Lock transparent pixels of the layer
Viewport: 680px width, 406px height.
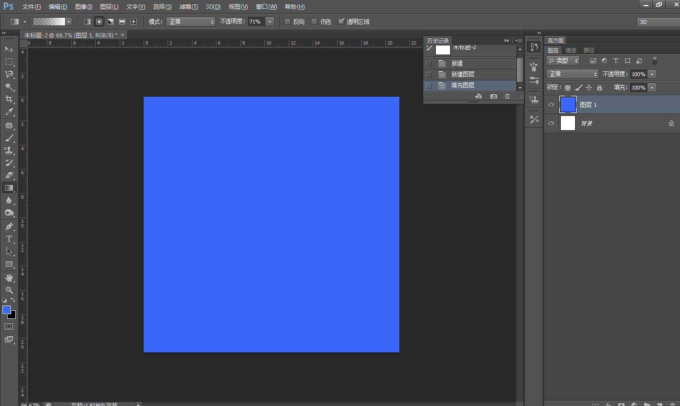click(568, 88)
